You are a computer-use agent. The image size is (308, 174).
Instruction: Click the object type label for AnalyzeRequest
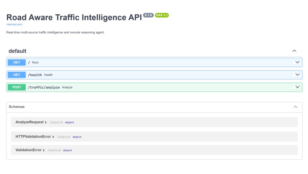click(70, 122)
